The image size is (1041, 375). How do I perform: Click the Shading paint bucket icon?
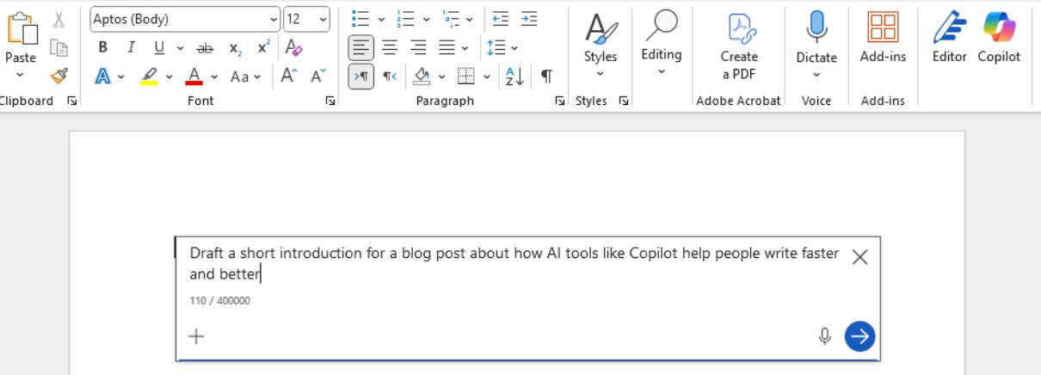(422, 77)
